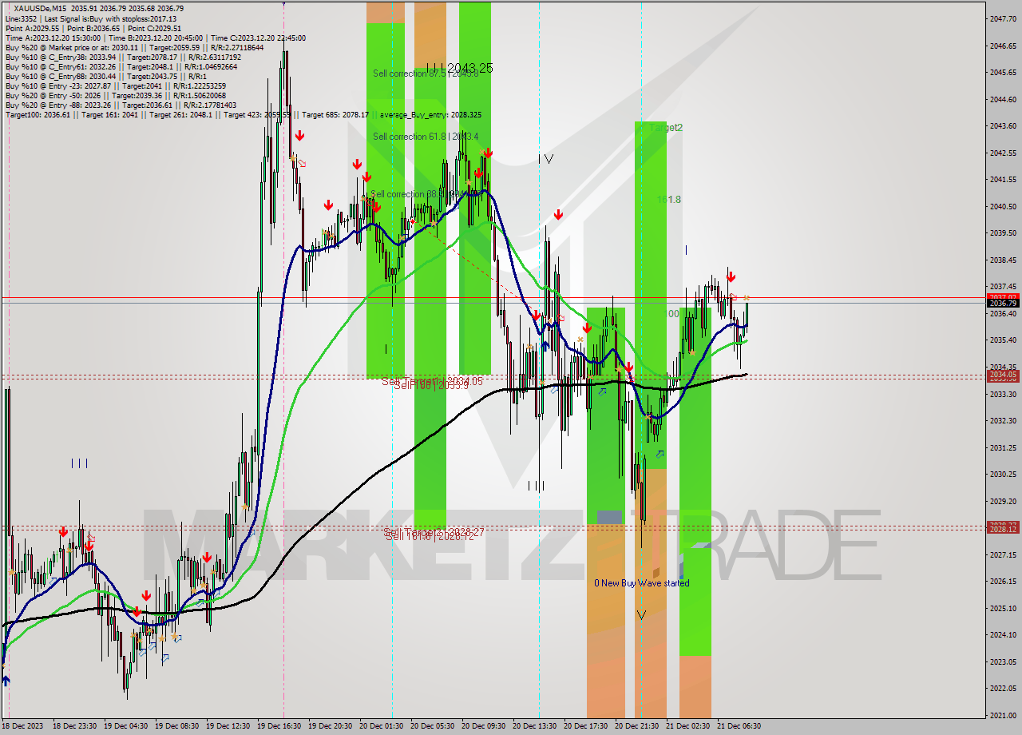1022x735 pixels.
Task: Click the '18 Dec 23:30' time axis label
Action: click(x=74, y=726)
